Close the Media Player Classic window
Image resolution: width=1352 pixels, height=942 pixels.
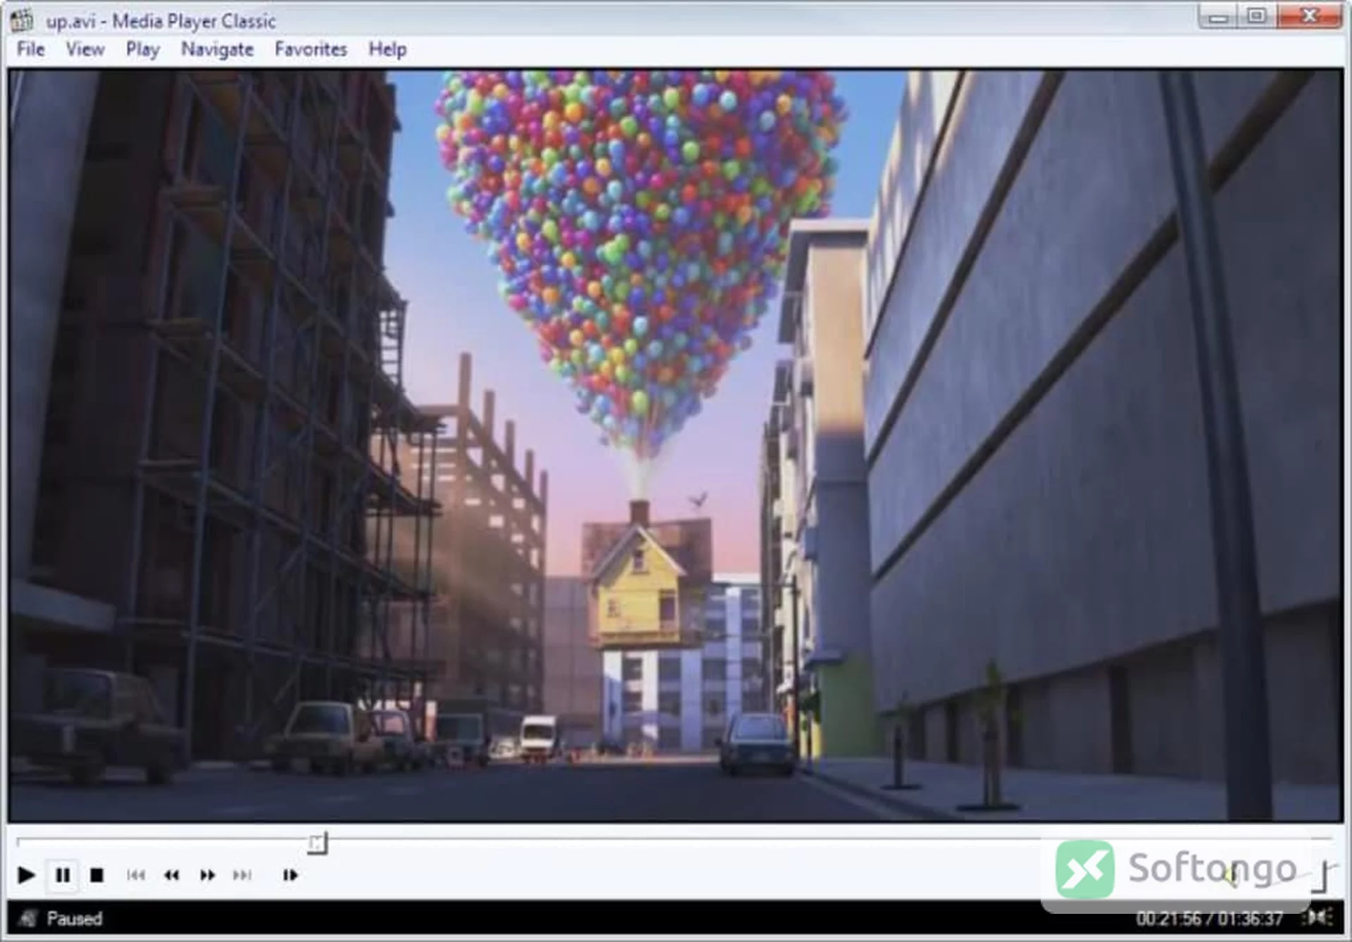tap(1310, 17)
